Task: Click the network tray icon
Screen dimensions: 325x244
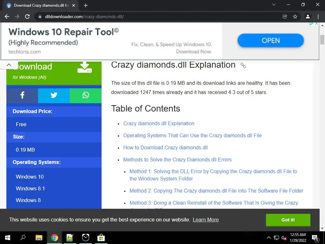Action: 276,238
